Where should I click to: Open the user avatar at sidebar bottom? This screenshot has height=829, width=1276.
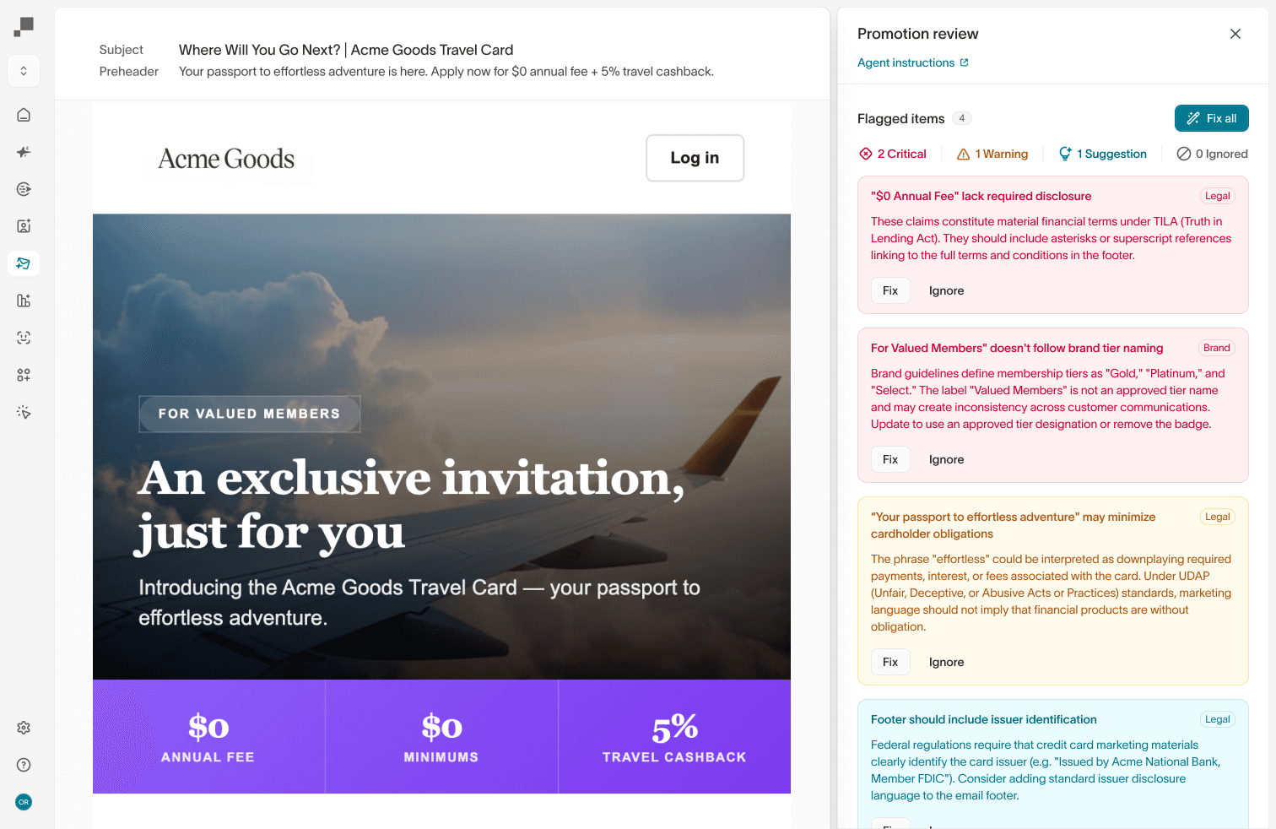click(x=24, y=802)
